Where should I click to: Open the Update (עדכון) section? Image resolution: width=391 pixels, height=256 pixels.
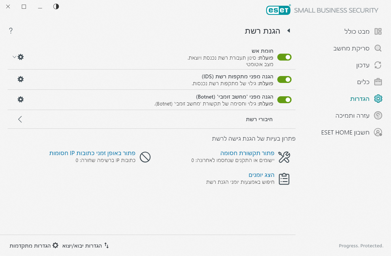click(363, 65)
